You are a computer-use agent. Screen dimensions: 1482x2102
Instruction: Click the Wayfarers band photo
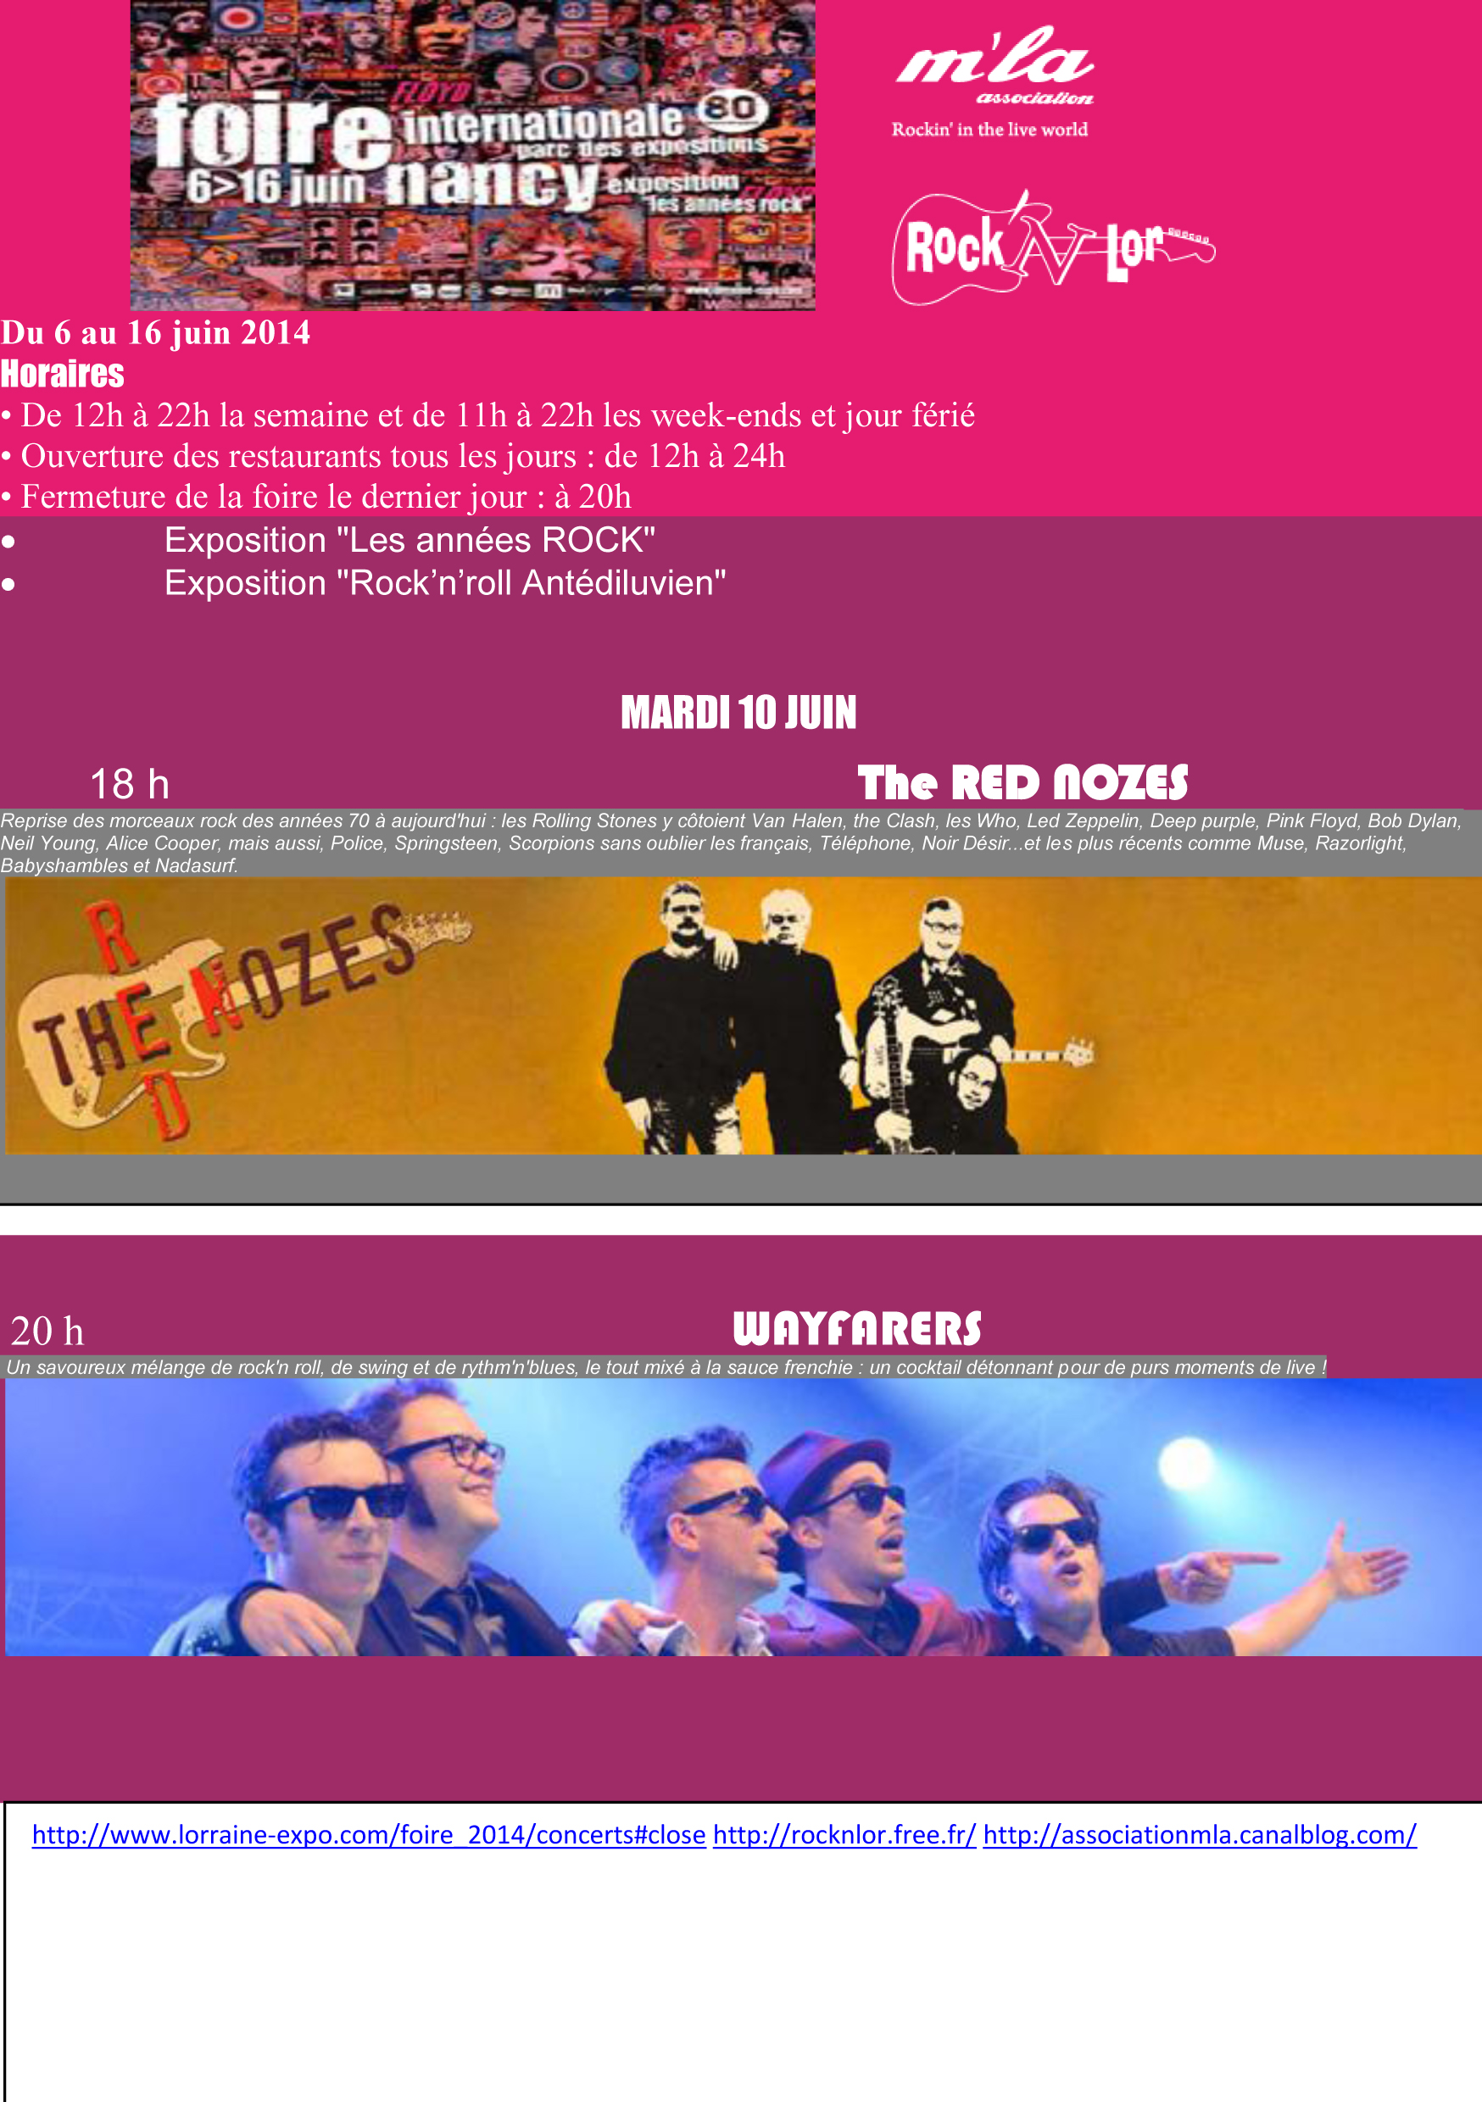pos(743,1517)
